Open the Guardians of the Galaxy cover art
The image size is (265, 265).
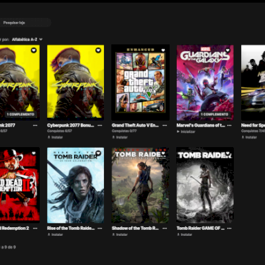pos(205,83)
